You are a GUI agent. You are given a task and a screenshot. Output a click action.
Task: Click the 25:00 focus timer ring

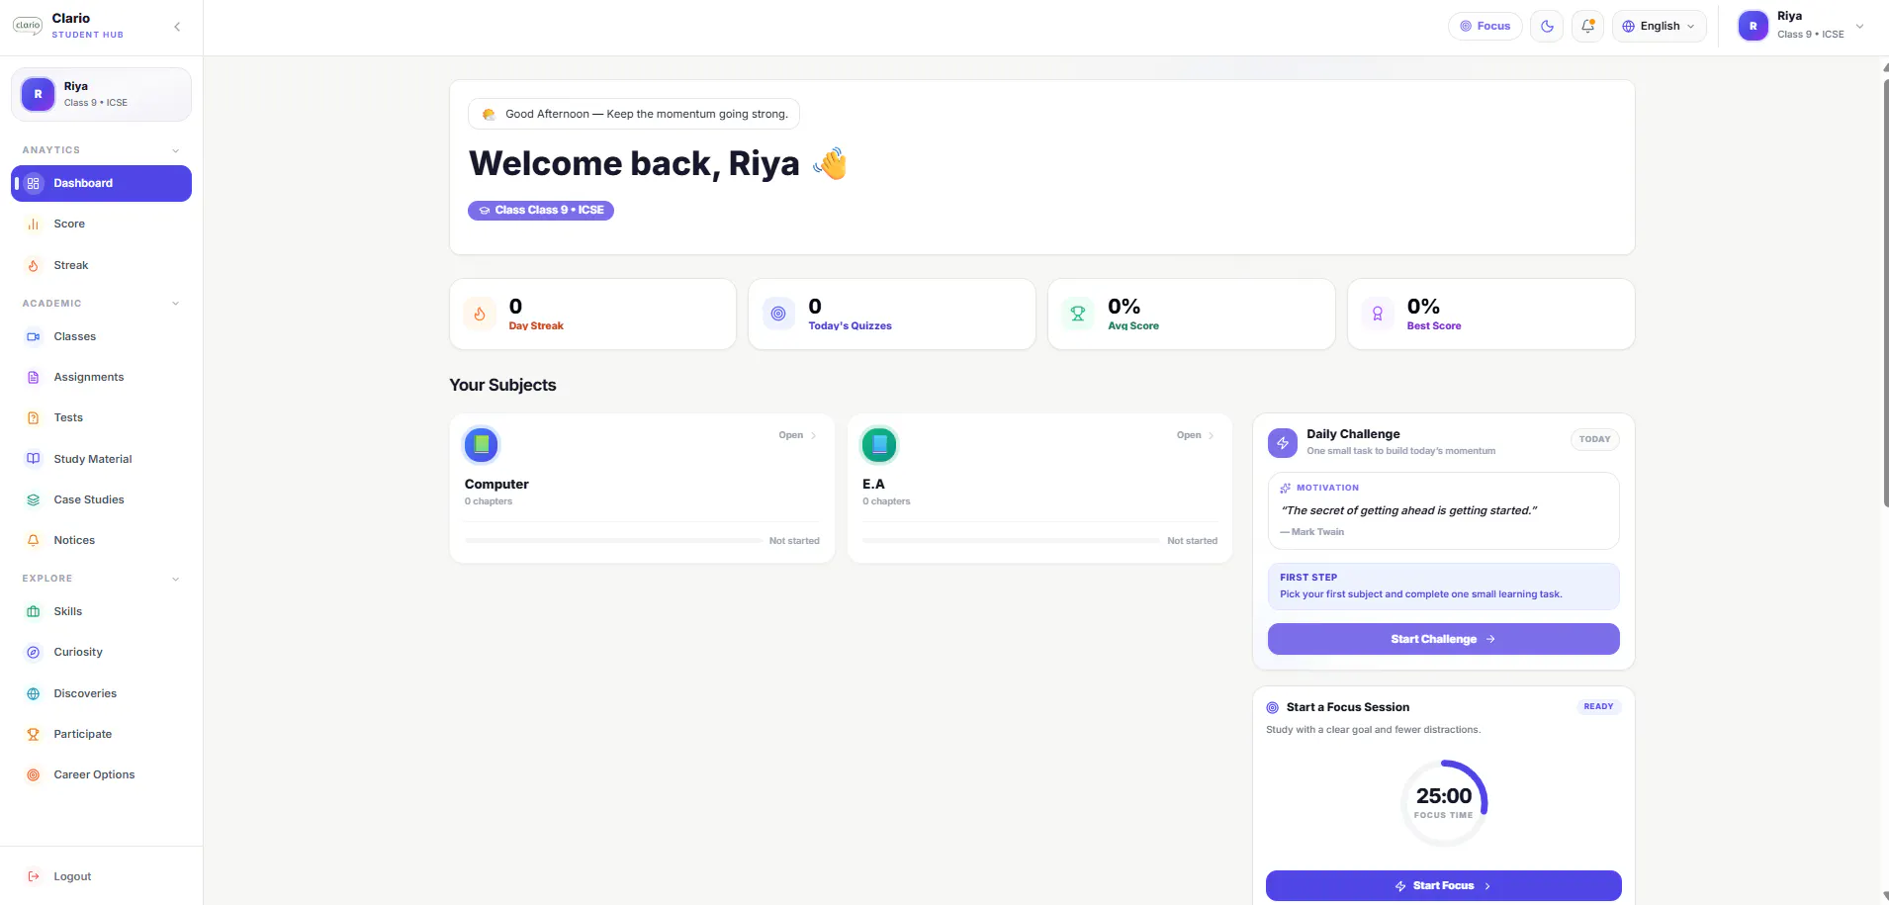pos(1444,803)
